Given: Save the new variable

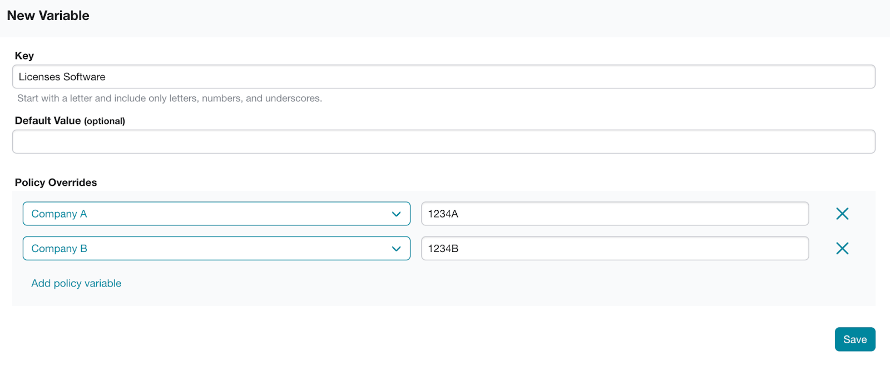Looking at the screenshot, I should click(x=854, y=339).
